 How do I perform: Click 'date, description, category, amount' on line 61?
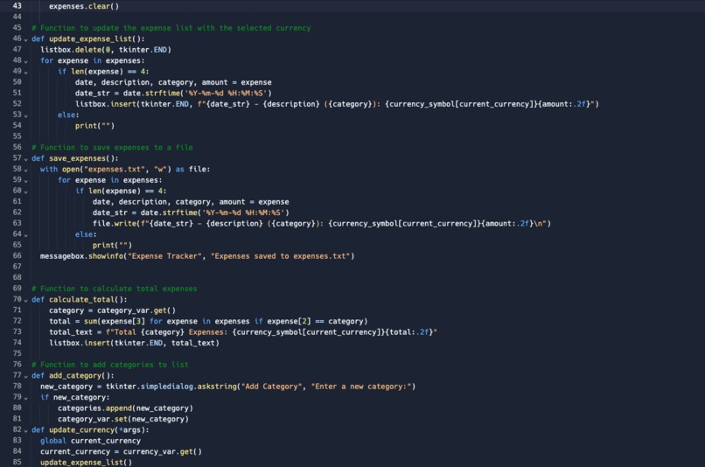(x=169, y=202)
